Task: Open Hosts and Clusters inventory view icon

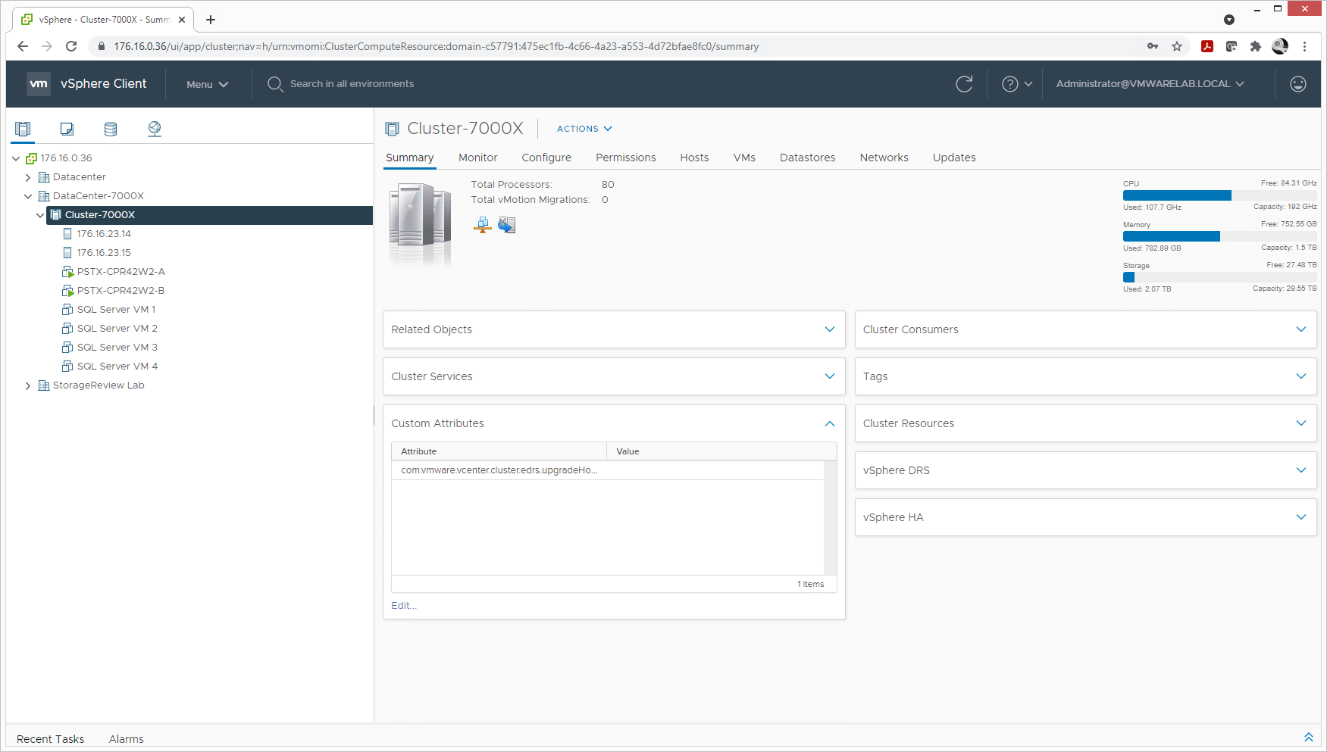Action: pos(23,129)
